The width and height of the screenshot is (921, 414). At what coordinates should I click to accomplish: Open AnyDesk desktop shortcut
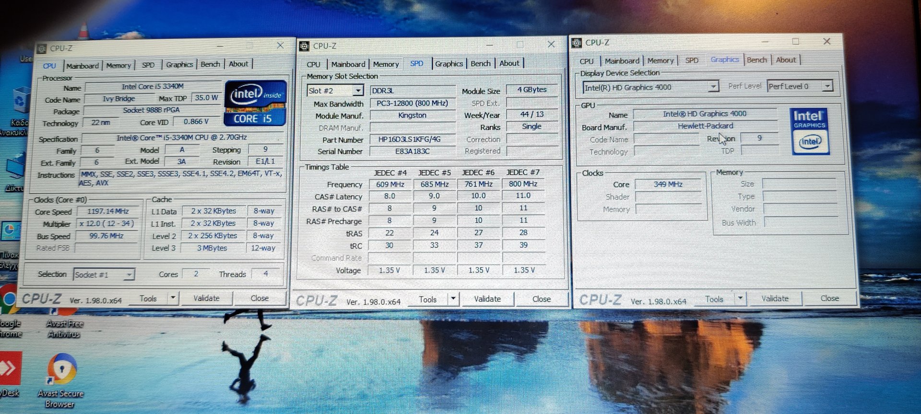coord(11,375)
